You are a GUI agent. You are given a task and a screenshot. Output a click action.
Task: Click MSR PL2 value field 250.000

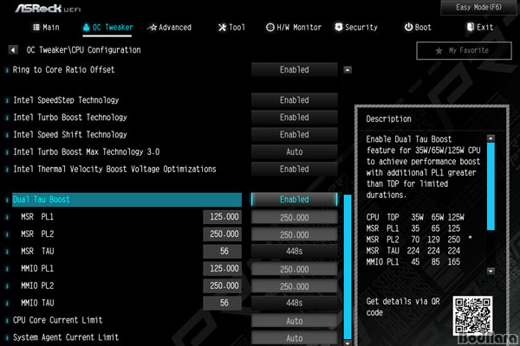294,234
